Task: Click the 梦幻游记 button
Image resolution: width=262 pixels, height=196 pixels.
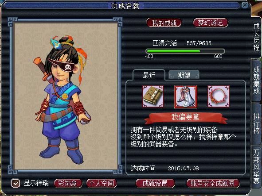Action: (x=211, y=23)
